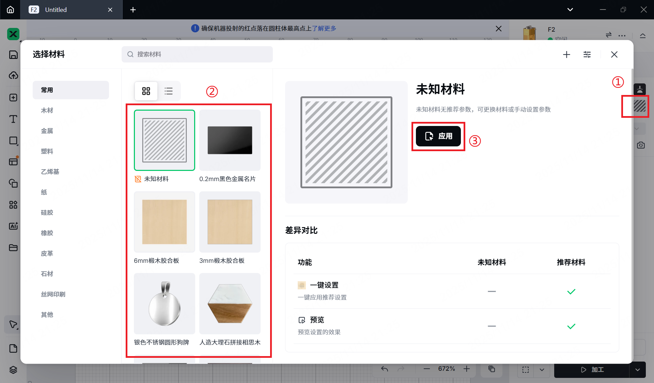
Task: Open the layers icon at bottom left
Action: 13,370
